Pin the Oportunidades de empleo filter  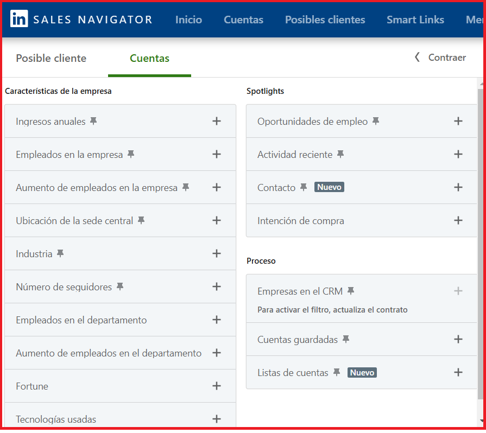[376, 121]
